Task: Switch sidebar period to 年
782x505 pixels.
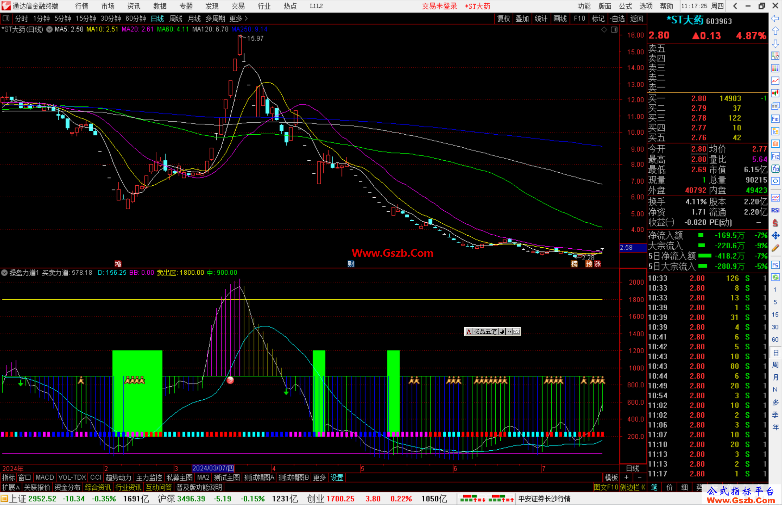Action: pyautogui.click(x=775, y=427)
